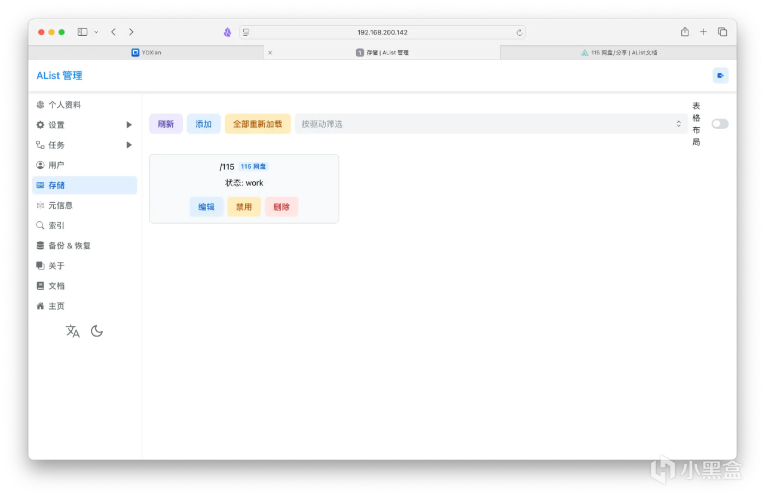Click the purple browser extension icon
This screenshot has width=765, height=497.
(x=227, y=32)
